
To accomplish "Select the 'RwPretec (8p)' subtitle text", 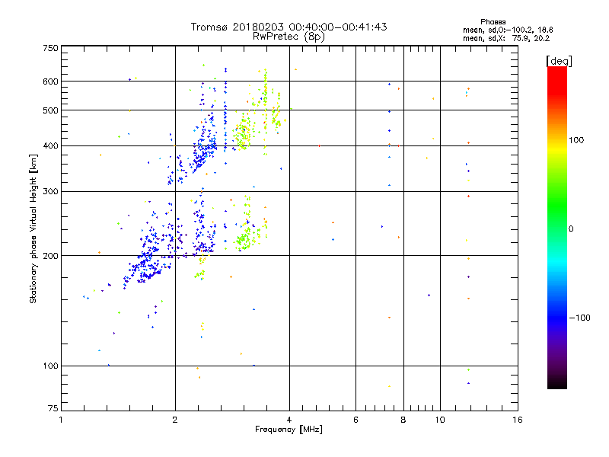I will (x=289, y=37).
